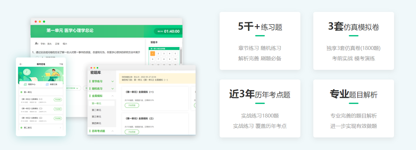Open 做题记录 icon in mobile panel
Viewport: 416px width, 150px height.
pyautogui.click(x=51, y=84)
